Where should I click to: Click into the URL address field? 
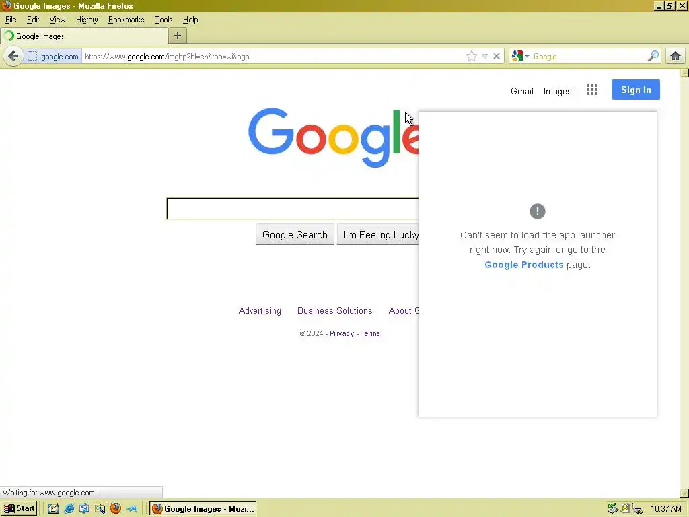273,57
